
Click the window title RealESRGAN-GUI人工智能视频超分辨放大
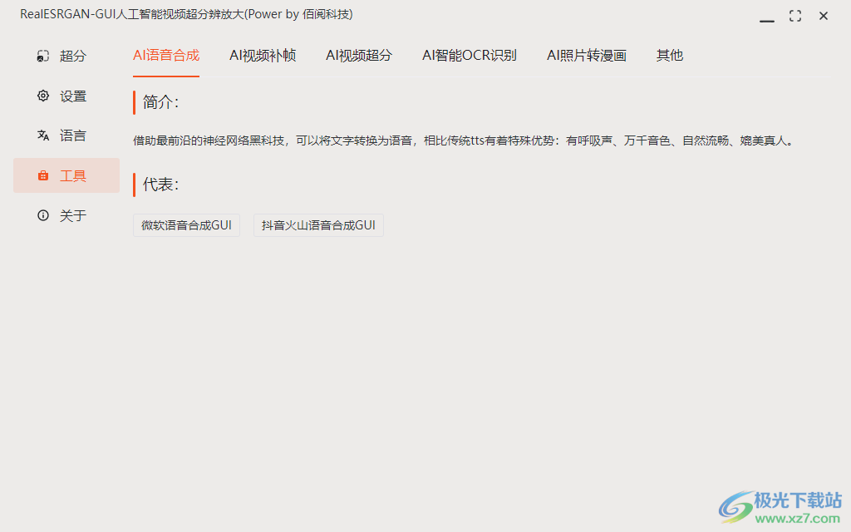tap(186, 14)
